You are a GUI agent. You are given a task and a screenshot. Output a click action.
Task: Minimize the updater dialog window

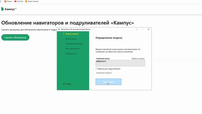(137, 29)
